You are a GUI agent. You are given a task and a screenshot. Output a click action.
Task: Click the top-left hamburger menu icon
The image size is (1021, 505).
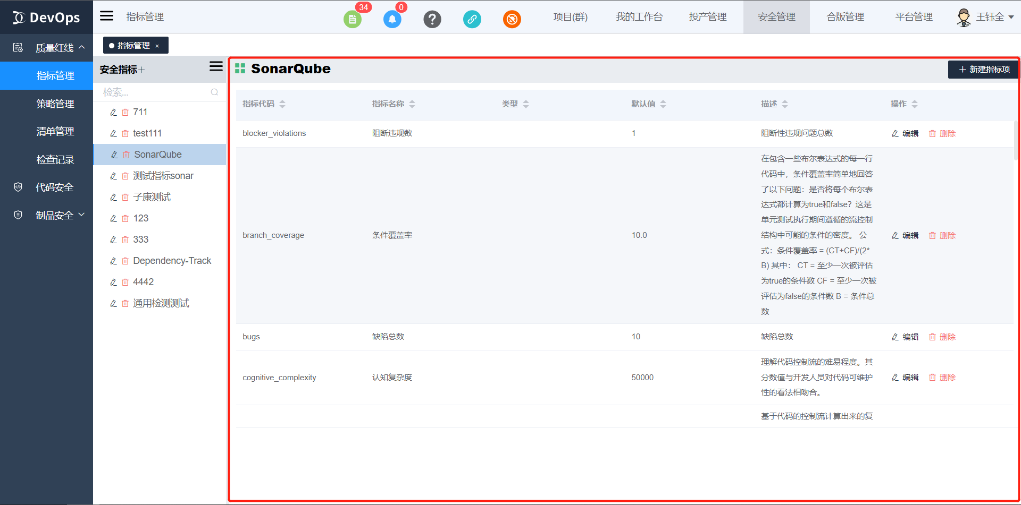coord(106,16)
